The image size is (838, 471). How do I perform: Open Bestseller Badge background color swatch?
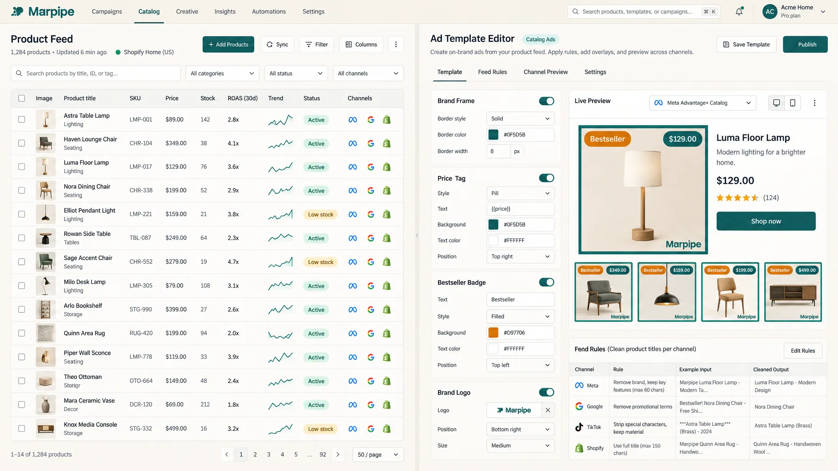[x=493, y=333]
